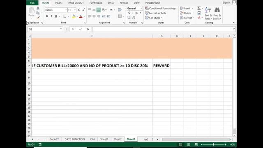
Task: Select the SALARY sheet tab
Action: tap(54, 139)
